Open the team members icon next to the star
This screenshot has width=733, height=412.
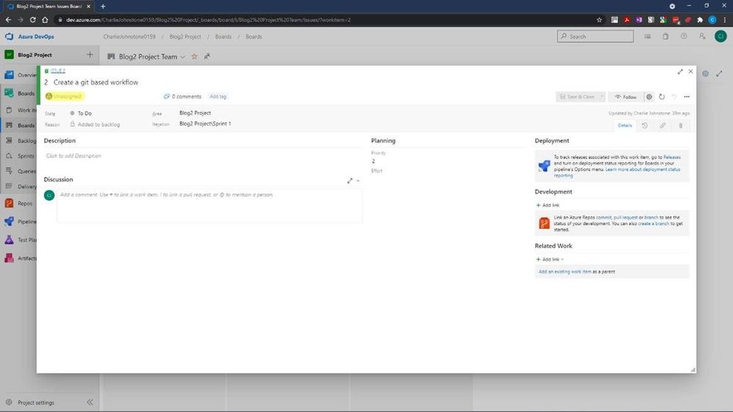coord(207,56)
